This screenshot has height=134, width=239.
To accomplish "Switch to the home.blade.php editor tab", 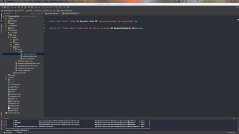I will coord(52,13).
